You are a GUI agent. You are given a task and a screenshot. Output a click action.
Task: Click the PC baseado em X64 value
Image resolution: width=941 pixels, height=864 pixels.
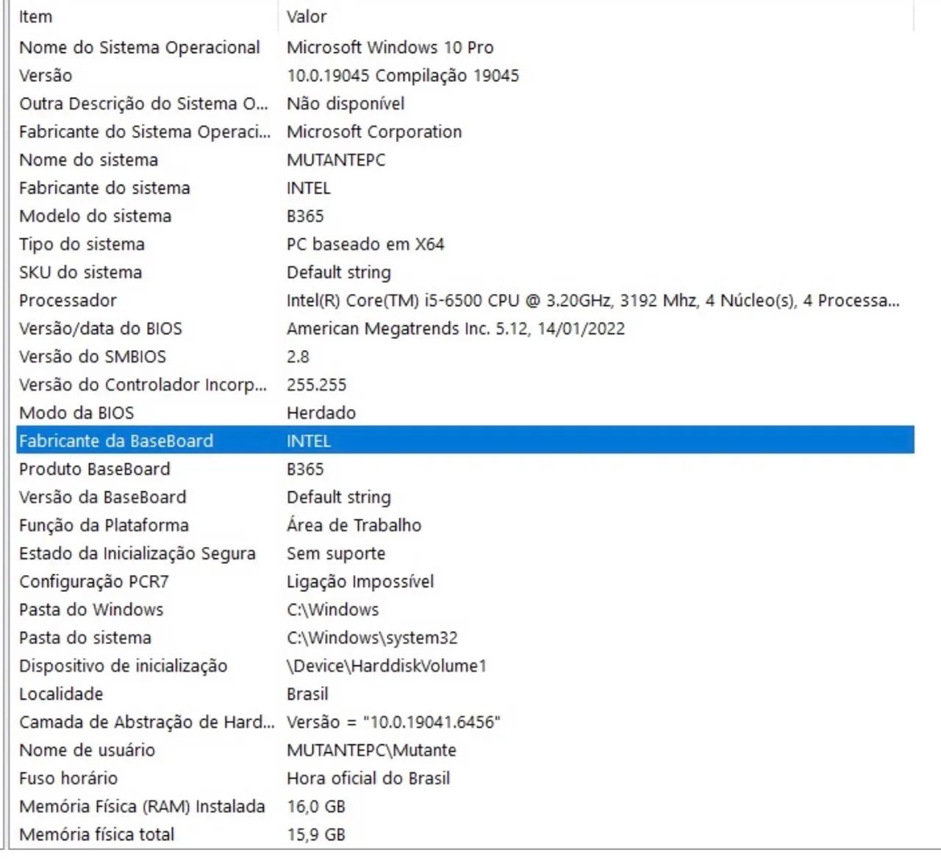[365, 244]
